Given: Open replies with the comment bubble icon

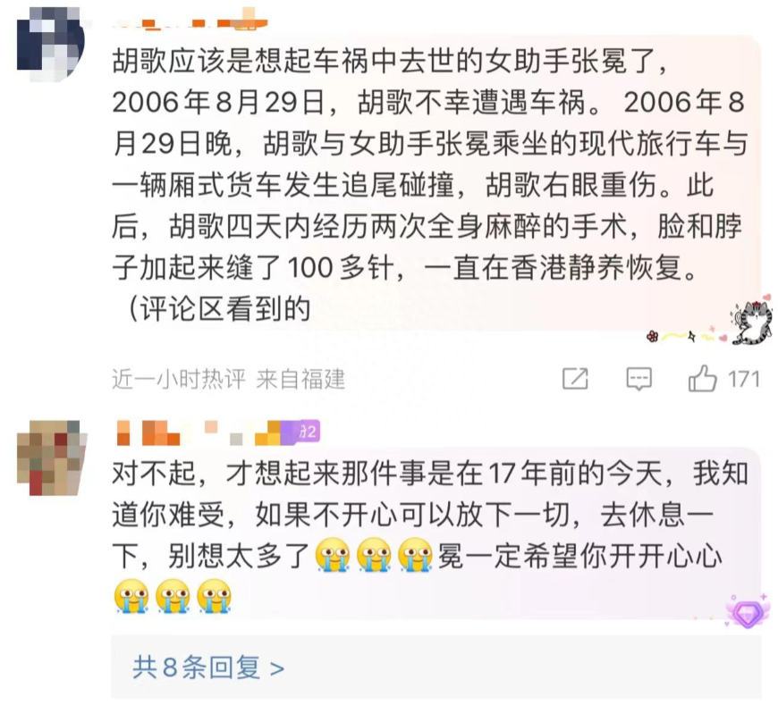Looking at the screenshot, I should tap(639, 379).
